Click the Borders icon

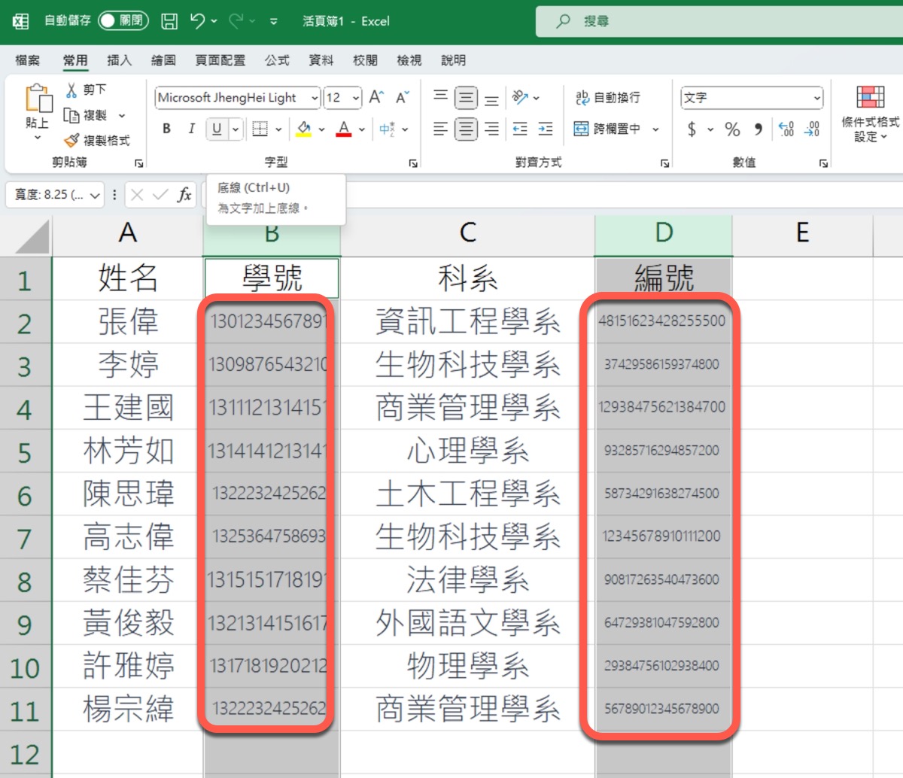260,129
